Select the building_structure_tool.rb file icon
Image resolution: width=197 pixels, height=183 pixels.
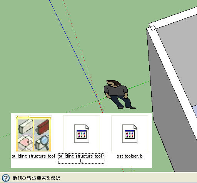point(82,134)
